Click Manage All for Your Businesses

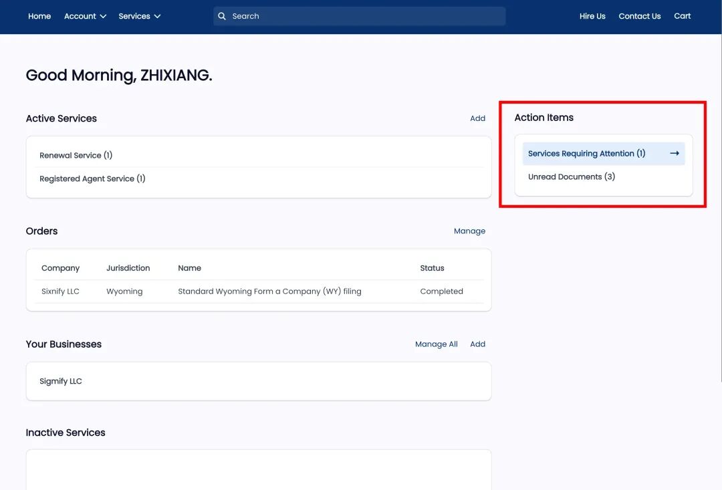pos(436,344)
